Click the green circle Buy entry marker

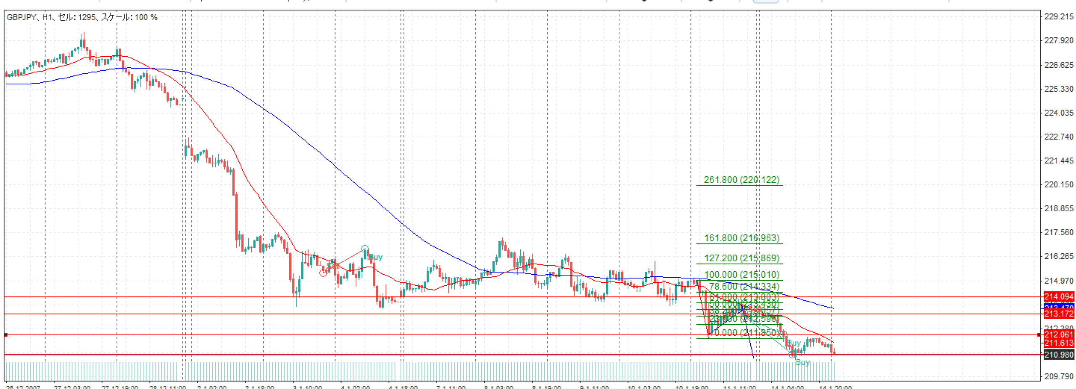coord(364,249)
